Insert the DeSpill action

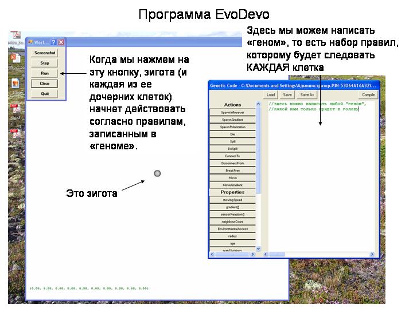pyautogui.click(x=232, y=149)
